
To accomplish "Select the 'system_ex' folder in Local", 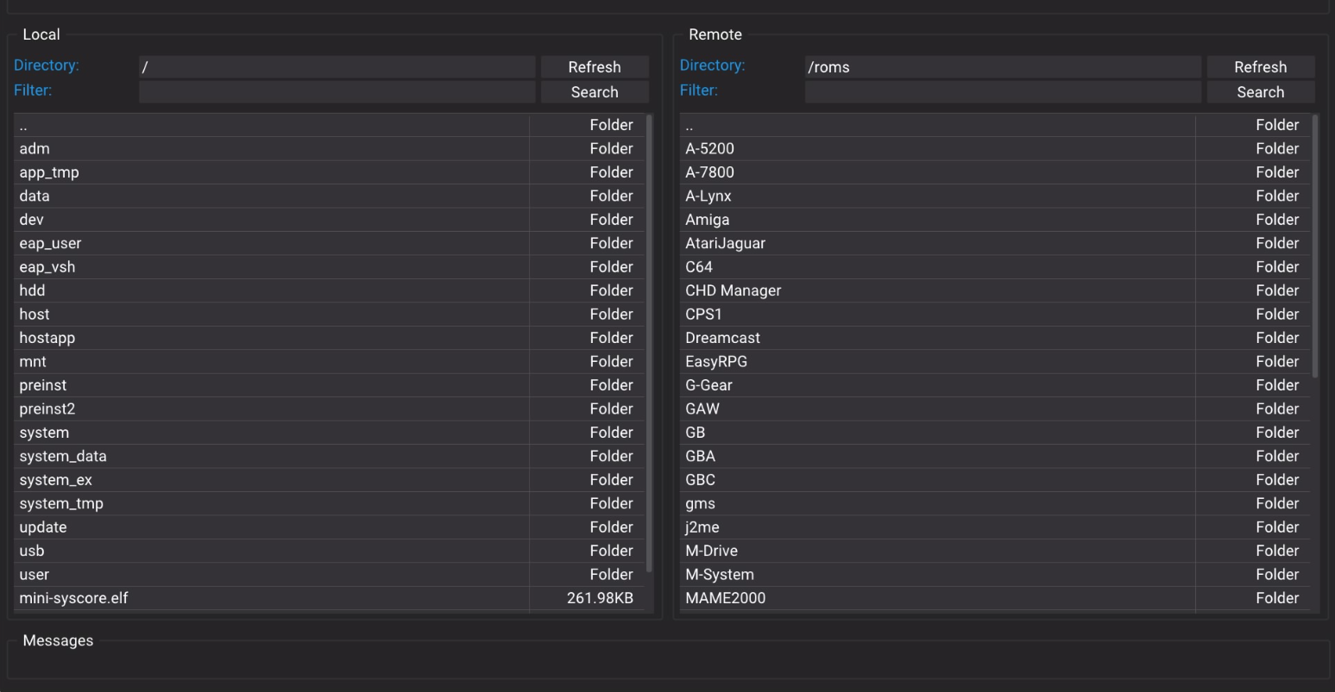I will tap(330, 480).
